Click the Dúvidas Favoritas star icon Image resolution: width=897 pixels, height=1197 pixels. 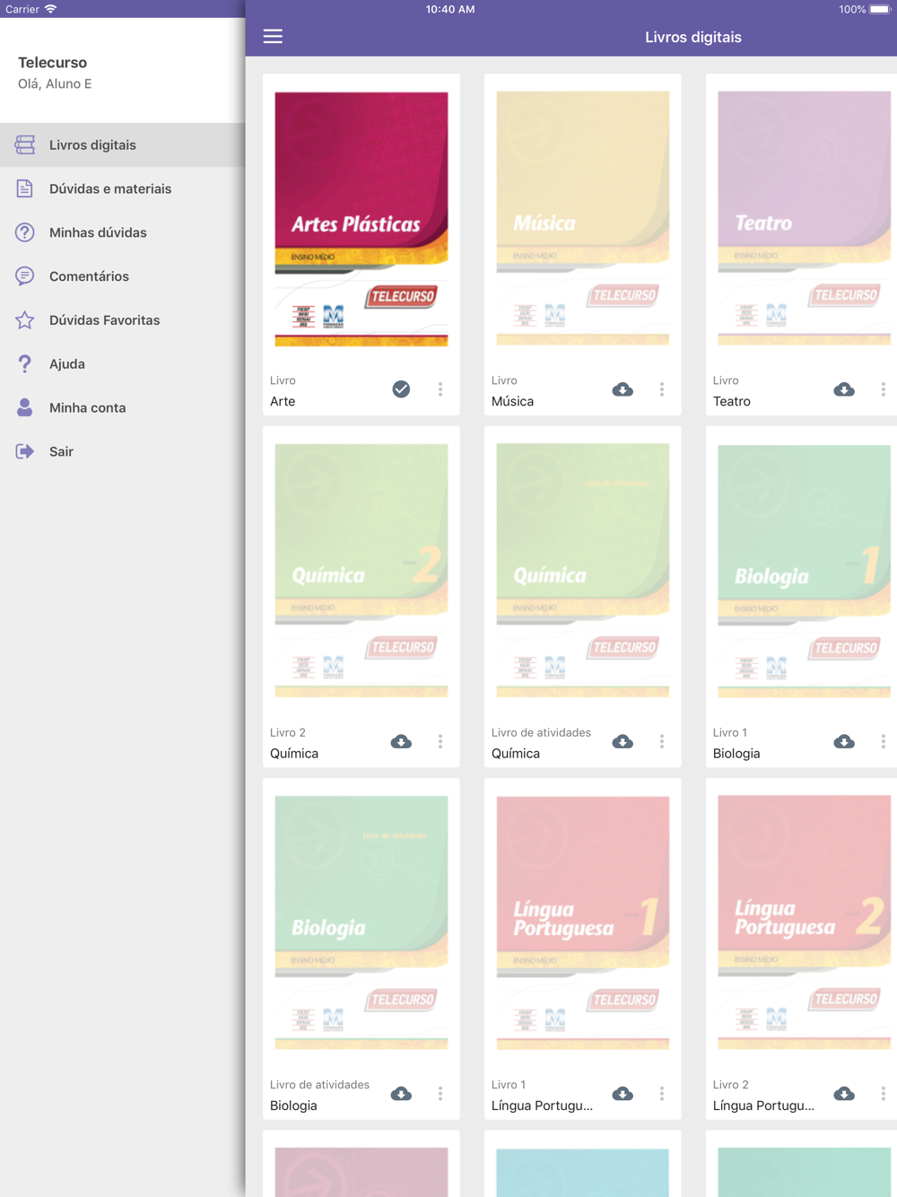point(25,319)
